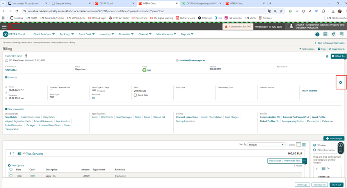The height and width of the screenshot is (188, 347).
Task: Click the Notifications bell indicator
Action: pyautogui.click(x=300, y=49)
